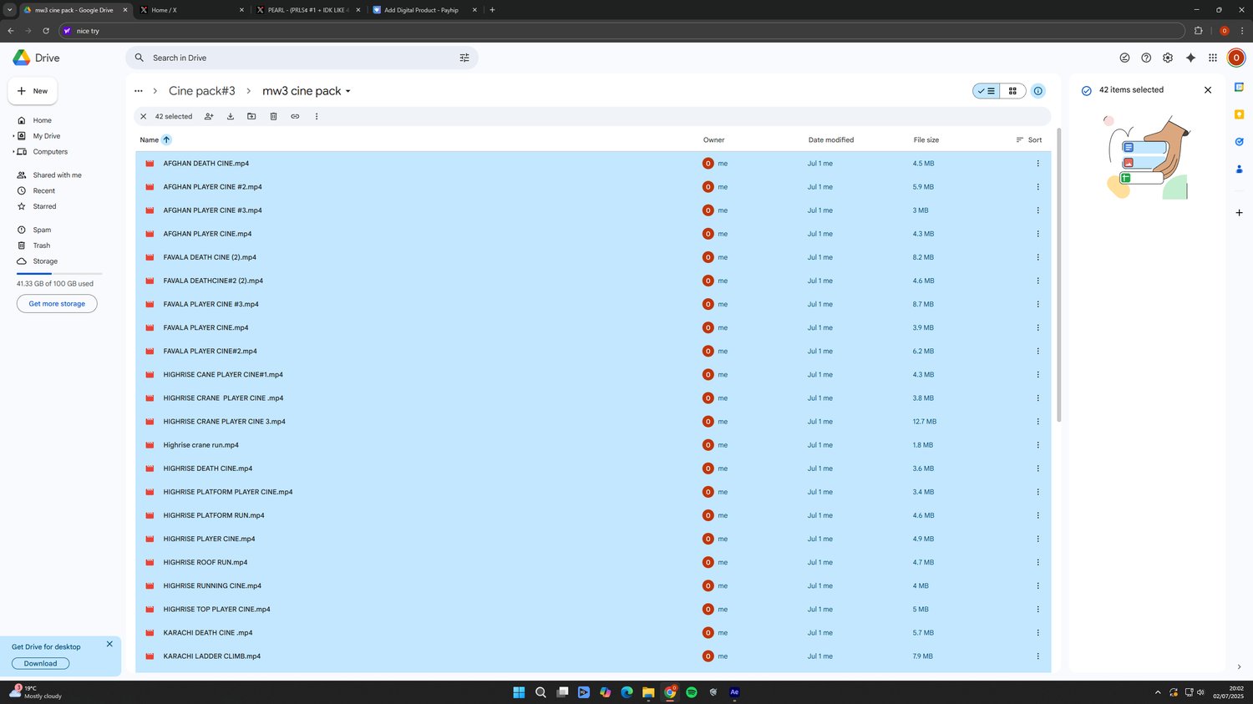Switch to grid layout view
Screen dimensions: 1253x704
pos(1012,91)
